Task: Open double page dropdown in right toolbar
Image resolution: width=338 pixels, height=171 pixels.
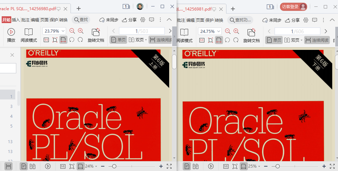Action: pyautogui.click(x=301, y=40)
